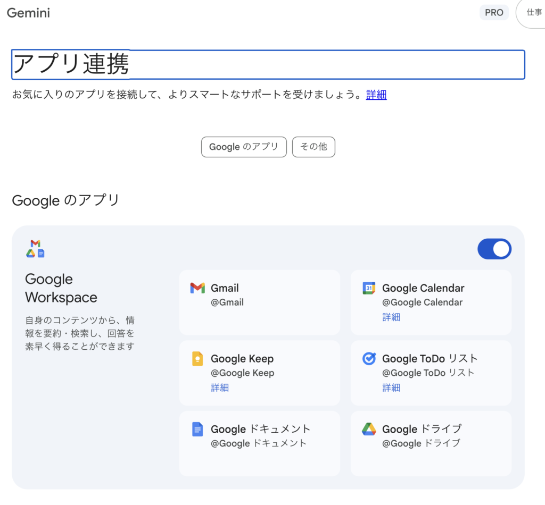Image resolution: width=545 pixels, height=505 pixels.
Task: Click the Google ドライブ card title
Action: 422,429
